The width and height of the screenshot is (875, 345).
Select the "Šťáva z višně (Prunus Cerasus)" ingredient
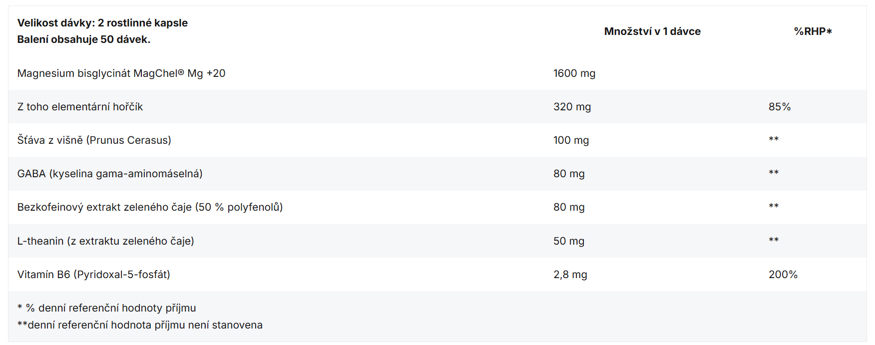click(x=94, y=140)
